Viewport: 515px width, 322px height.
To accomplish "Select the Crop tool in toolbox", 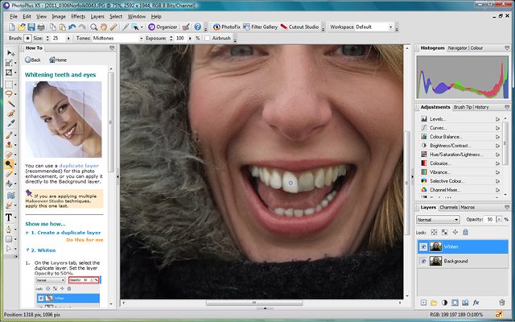I will (9, 73).
